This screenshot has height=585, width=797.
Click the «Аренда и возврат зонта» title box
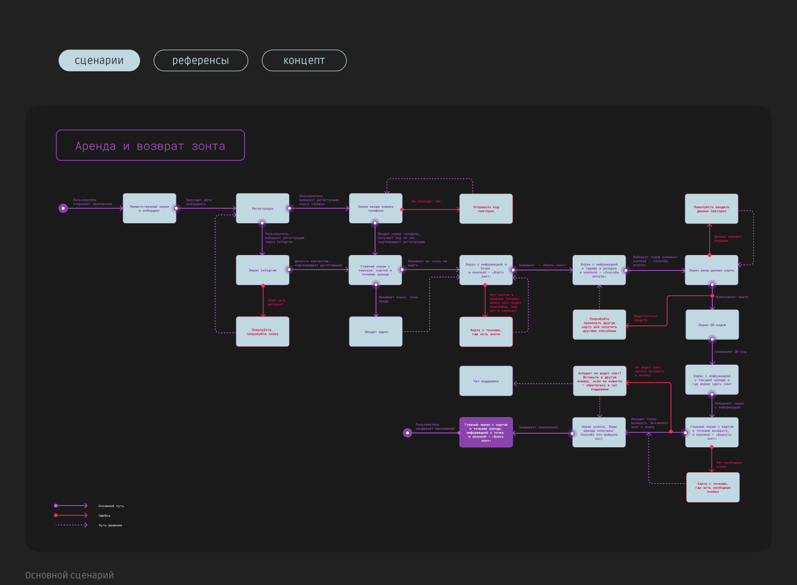(150, 146)
